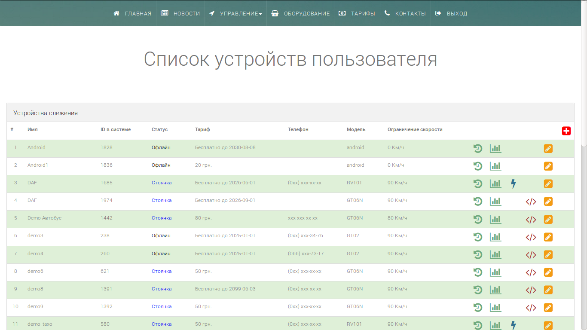Edit the demo9 device
The image size is (587, 330).
548,308
